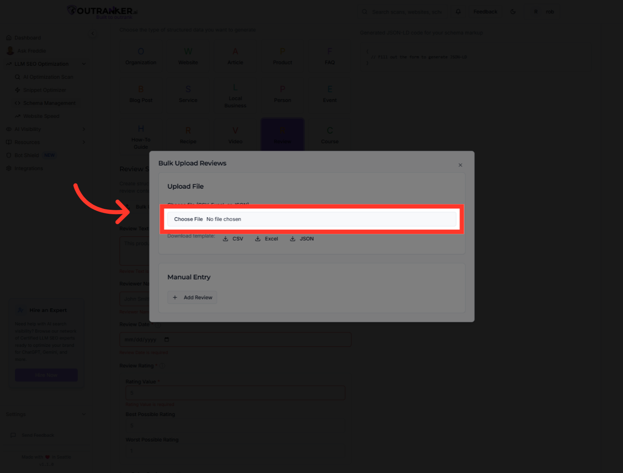Screen dimensions: 623x473
Task: Collapse the sidebar with the chevron arrow
Action: (x=92, y=33)
